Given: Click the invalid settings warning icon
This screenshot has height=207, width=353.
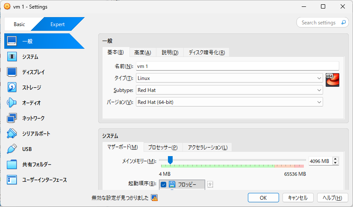Looking at the screenshot, I should [x=154, y=198].
